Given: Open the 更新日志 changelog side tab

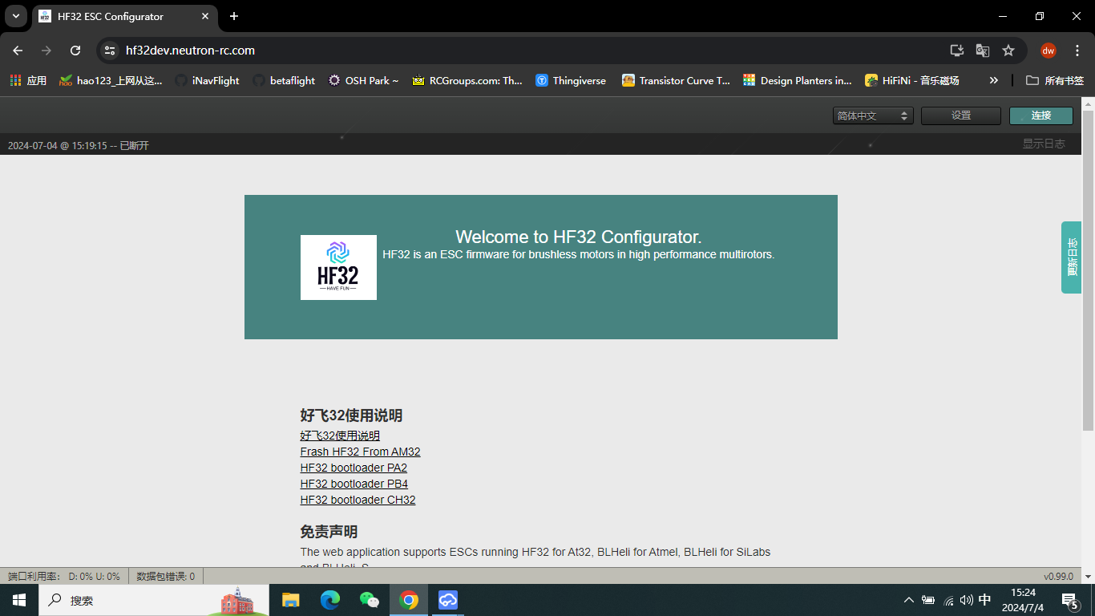Looking at the screenshot, I should click(x=1072, y=257).
